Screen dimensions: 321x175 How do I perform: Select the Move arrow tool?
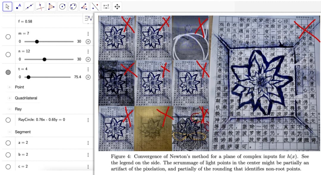pyautogui.click(x=7, y=7)
